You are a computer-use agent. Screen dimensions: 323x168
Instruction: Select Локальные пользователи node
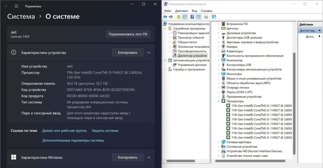pos(193,47)
